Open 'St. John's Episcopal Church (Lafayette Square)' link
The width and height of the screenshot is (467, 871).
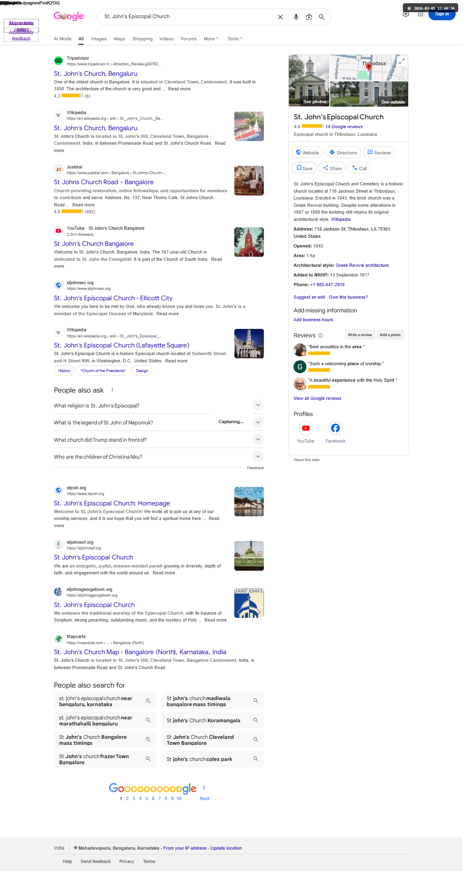click(x=122, y=345)
